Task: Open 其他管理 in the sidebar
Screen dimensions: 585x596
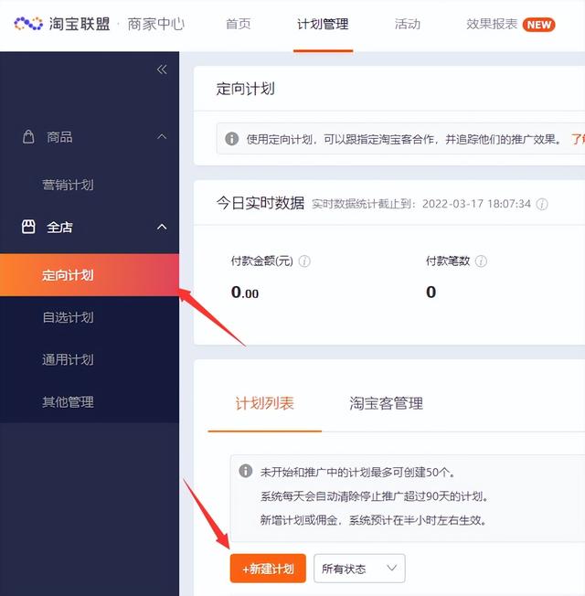Action: [x=68, y=402]
